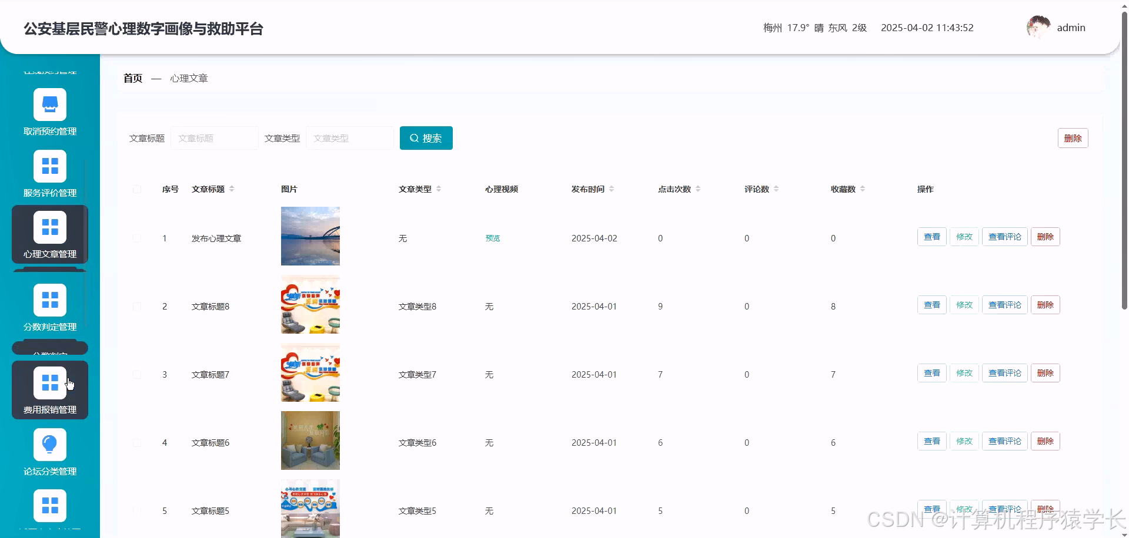Open 取消预约管理 sidebar icon
This screenshot has width=1129, height=538.
50,103
